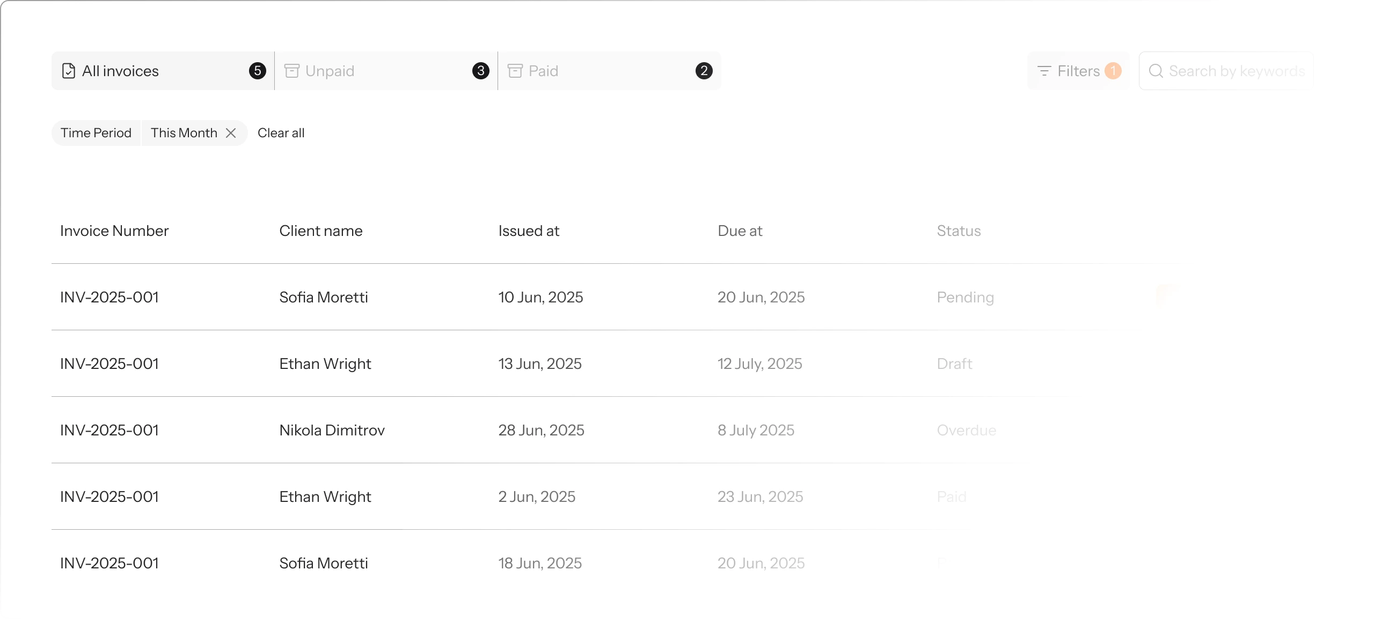
Task: Click the orange filter count badge
Action: [1113, 71]
